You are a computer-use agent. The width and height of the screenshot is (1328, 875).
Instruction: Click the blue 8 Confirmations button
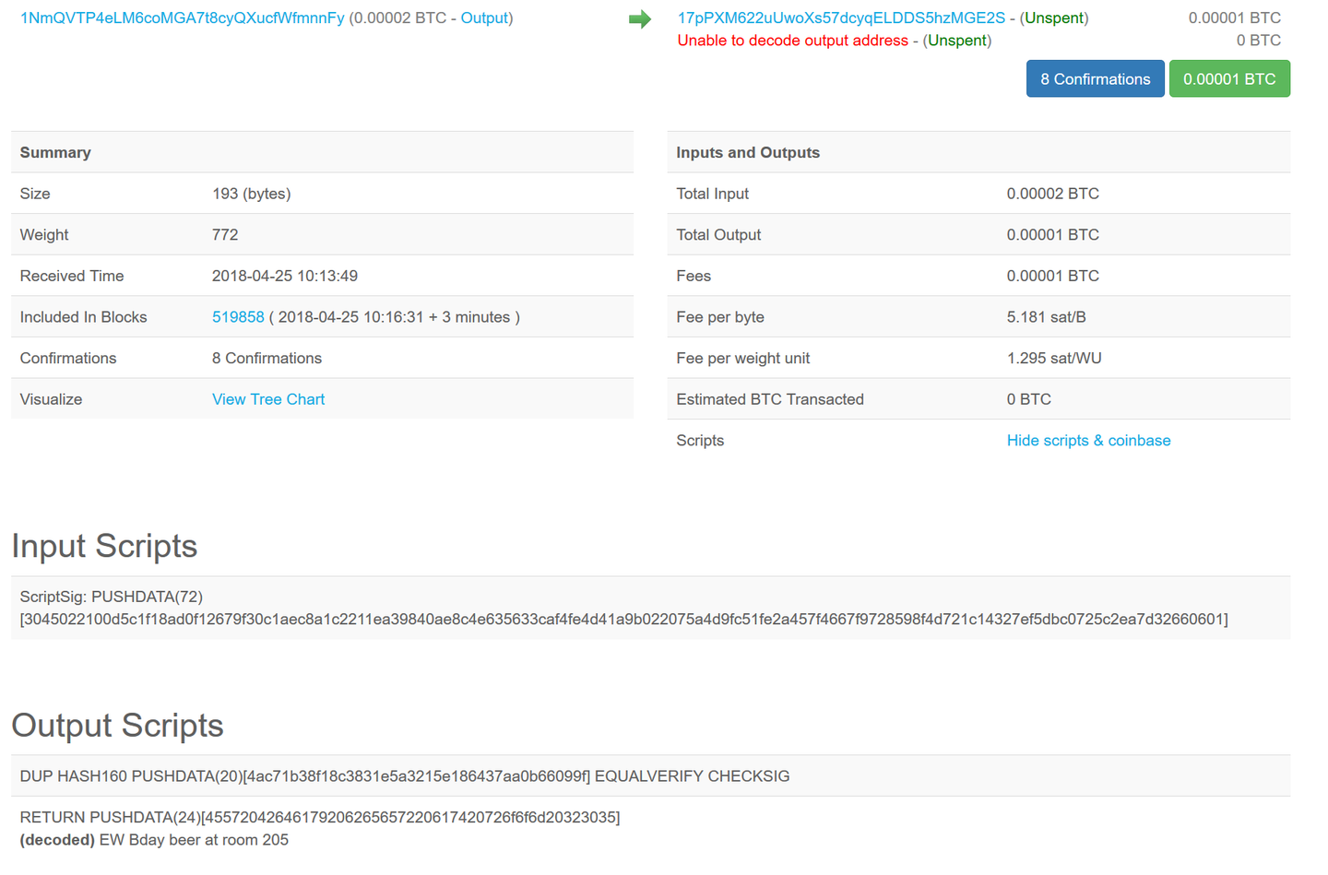click(1096, 79)
